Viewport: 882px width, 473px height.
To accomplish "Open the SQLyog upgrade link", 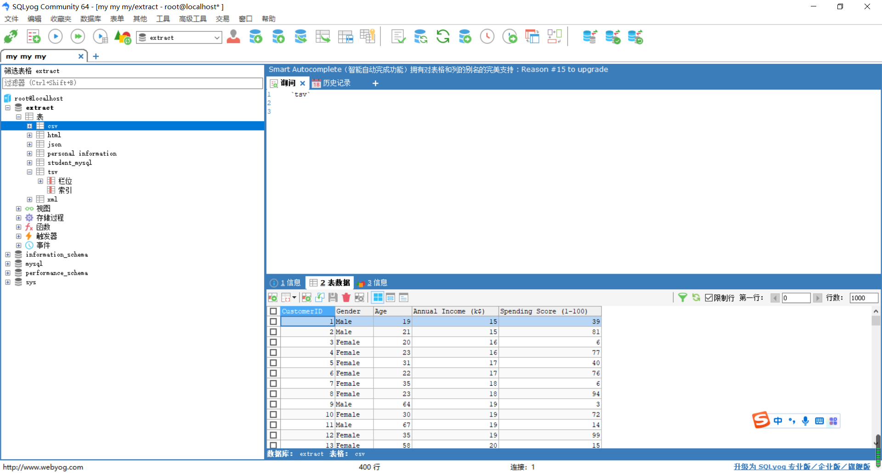I will (x=802, y=467).
